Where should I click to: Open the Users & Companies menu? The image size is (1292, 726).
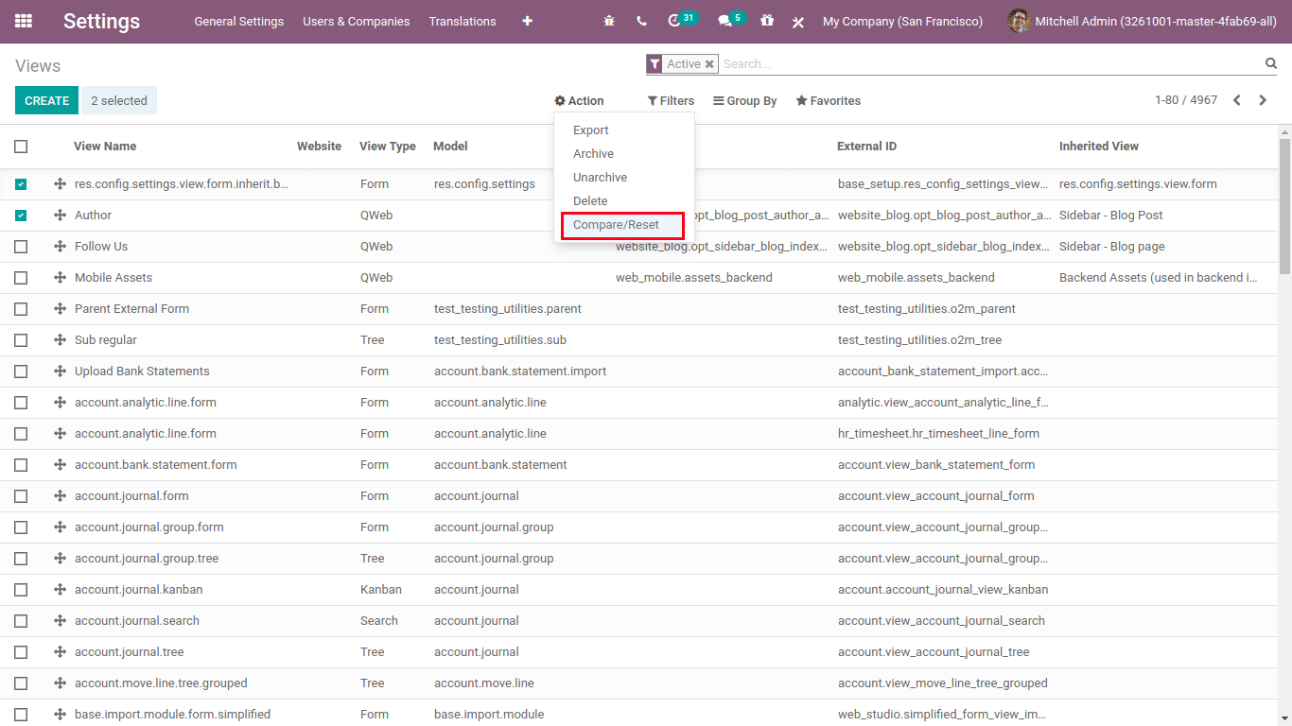pyautogui.click(x=357, y=21)
